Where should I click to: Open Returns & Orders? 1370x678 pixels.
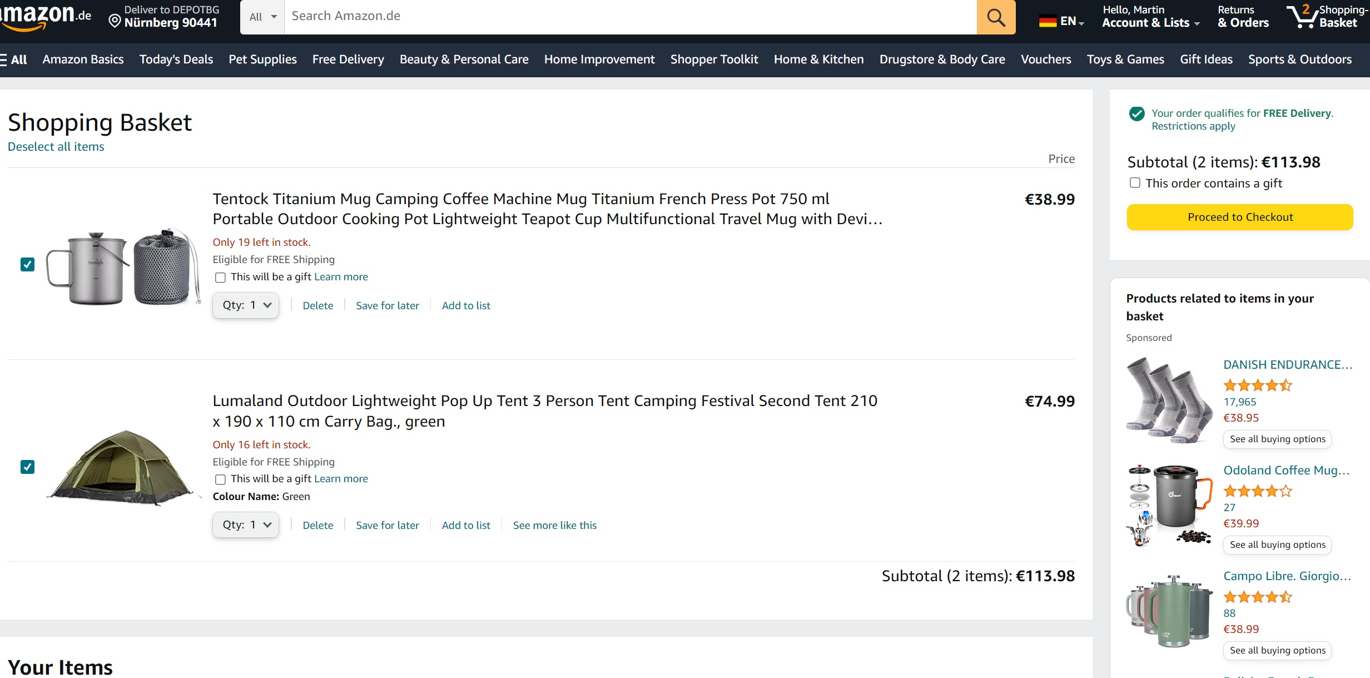click(x=1243, y=17)
